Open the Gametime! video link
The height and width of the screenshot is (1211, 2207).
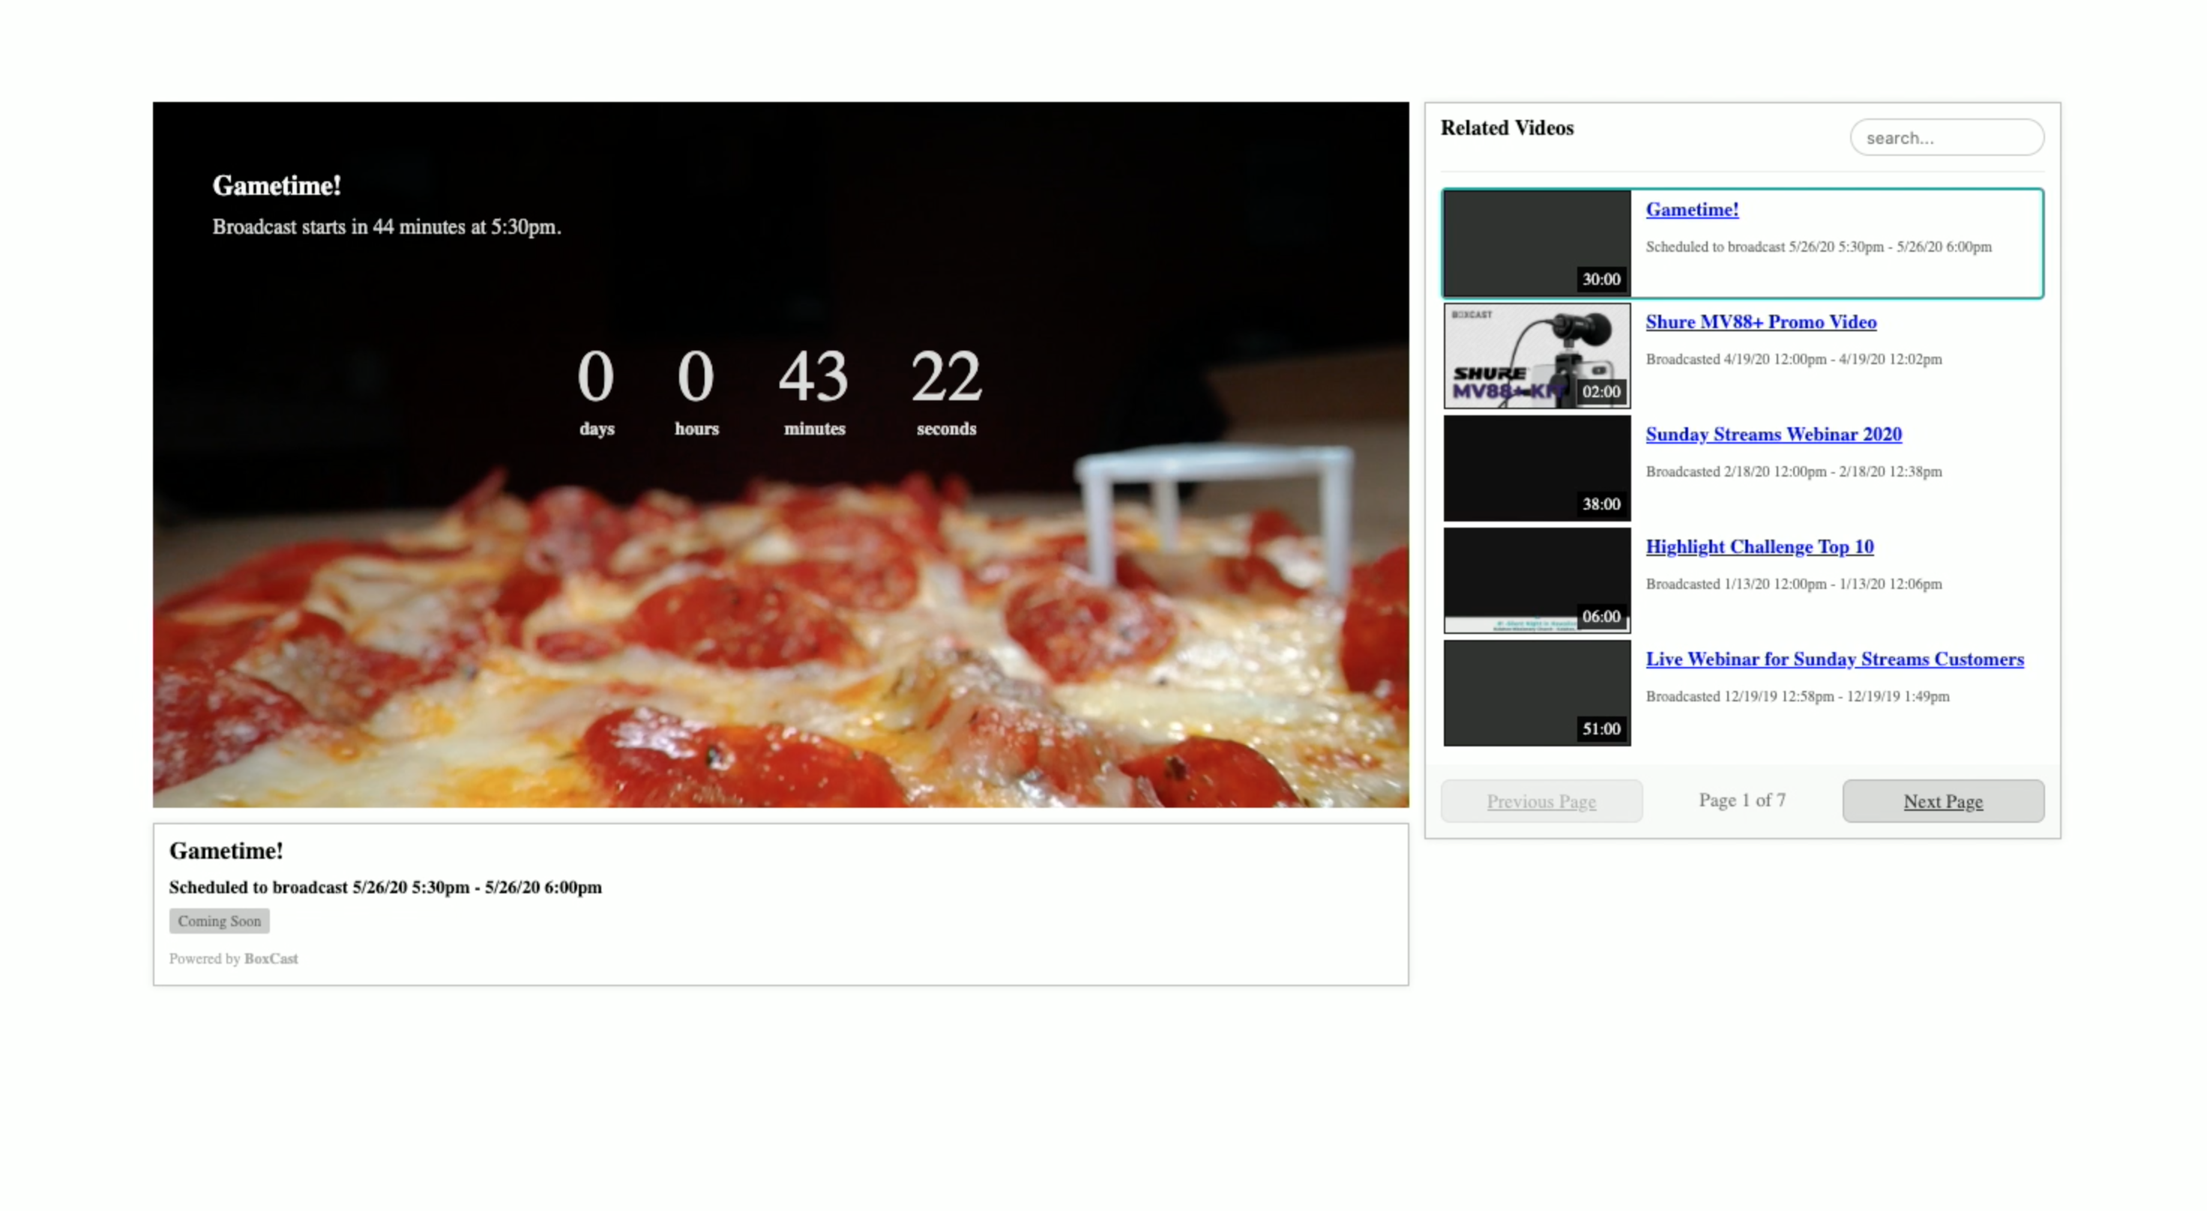[x=1691, y=209]
